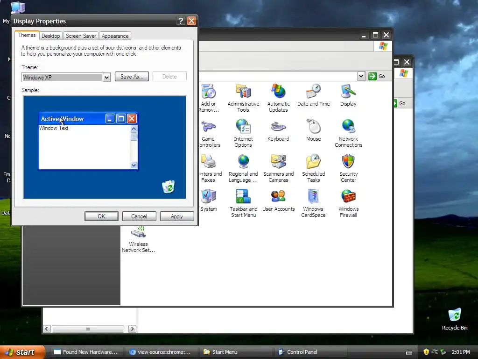Open the System control panel icon
Image resolution: width=478 pixels, height=359 pixels.
[209, 201]
